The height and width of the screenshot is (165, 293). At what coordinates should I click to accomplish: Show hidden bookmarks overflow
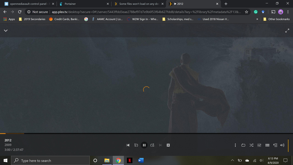(x=257, y=19)
